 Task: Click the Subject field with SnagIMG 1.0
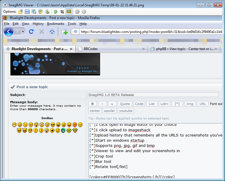pyautogui.click(x=153, y=95)
